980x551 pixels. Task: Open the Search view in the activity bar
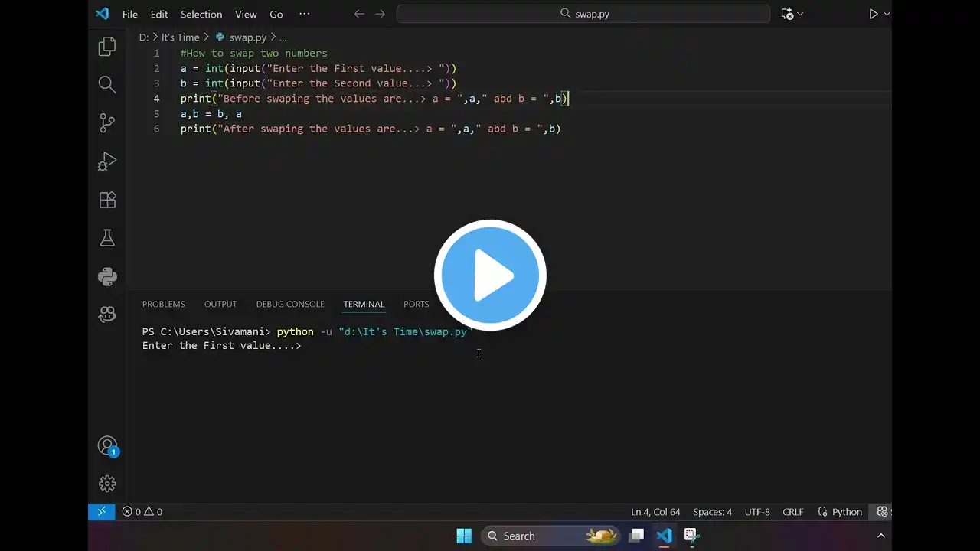coord(107,85)
